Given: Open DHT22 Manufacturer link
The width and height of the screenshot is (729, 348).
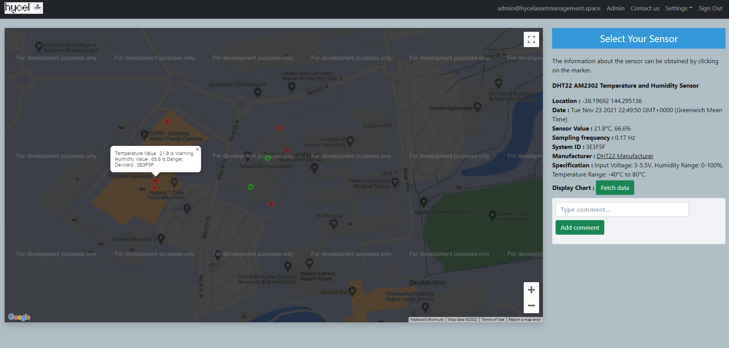Looking at the screenshot, I should tap(625, 156).
